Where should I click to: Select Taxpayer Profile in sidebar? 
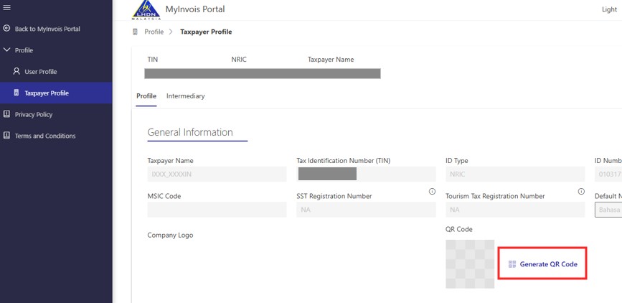click(46, 93)
